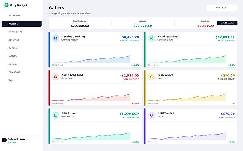Open the Revolut Checking wallet title

(73, 37)
